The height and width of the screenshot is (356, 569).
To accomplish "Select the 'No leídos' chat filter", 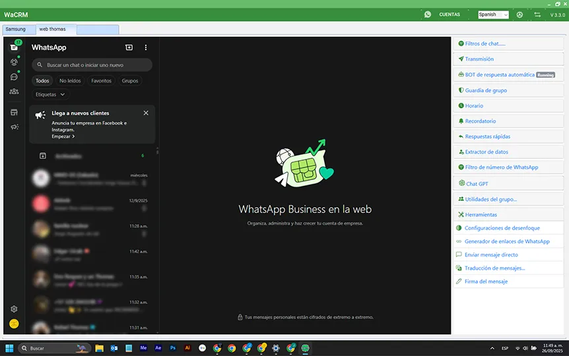I will (71, 81).
